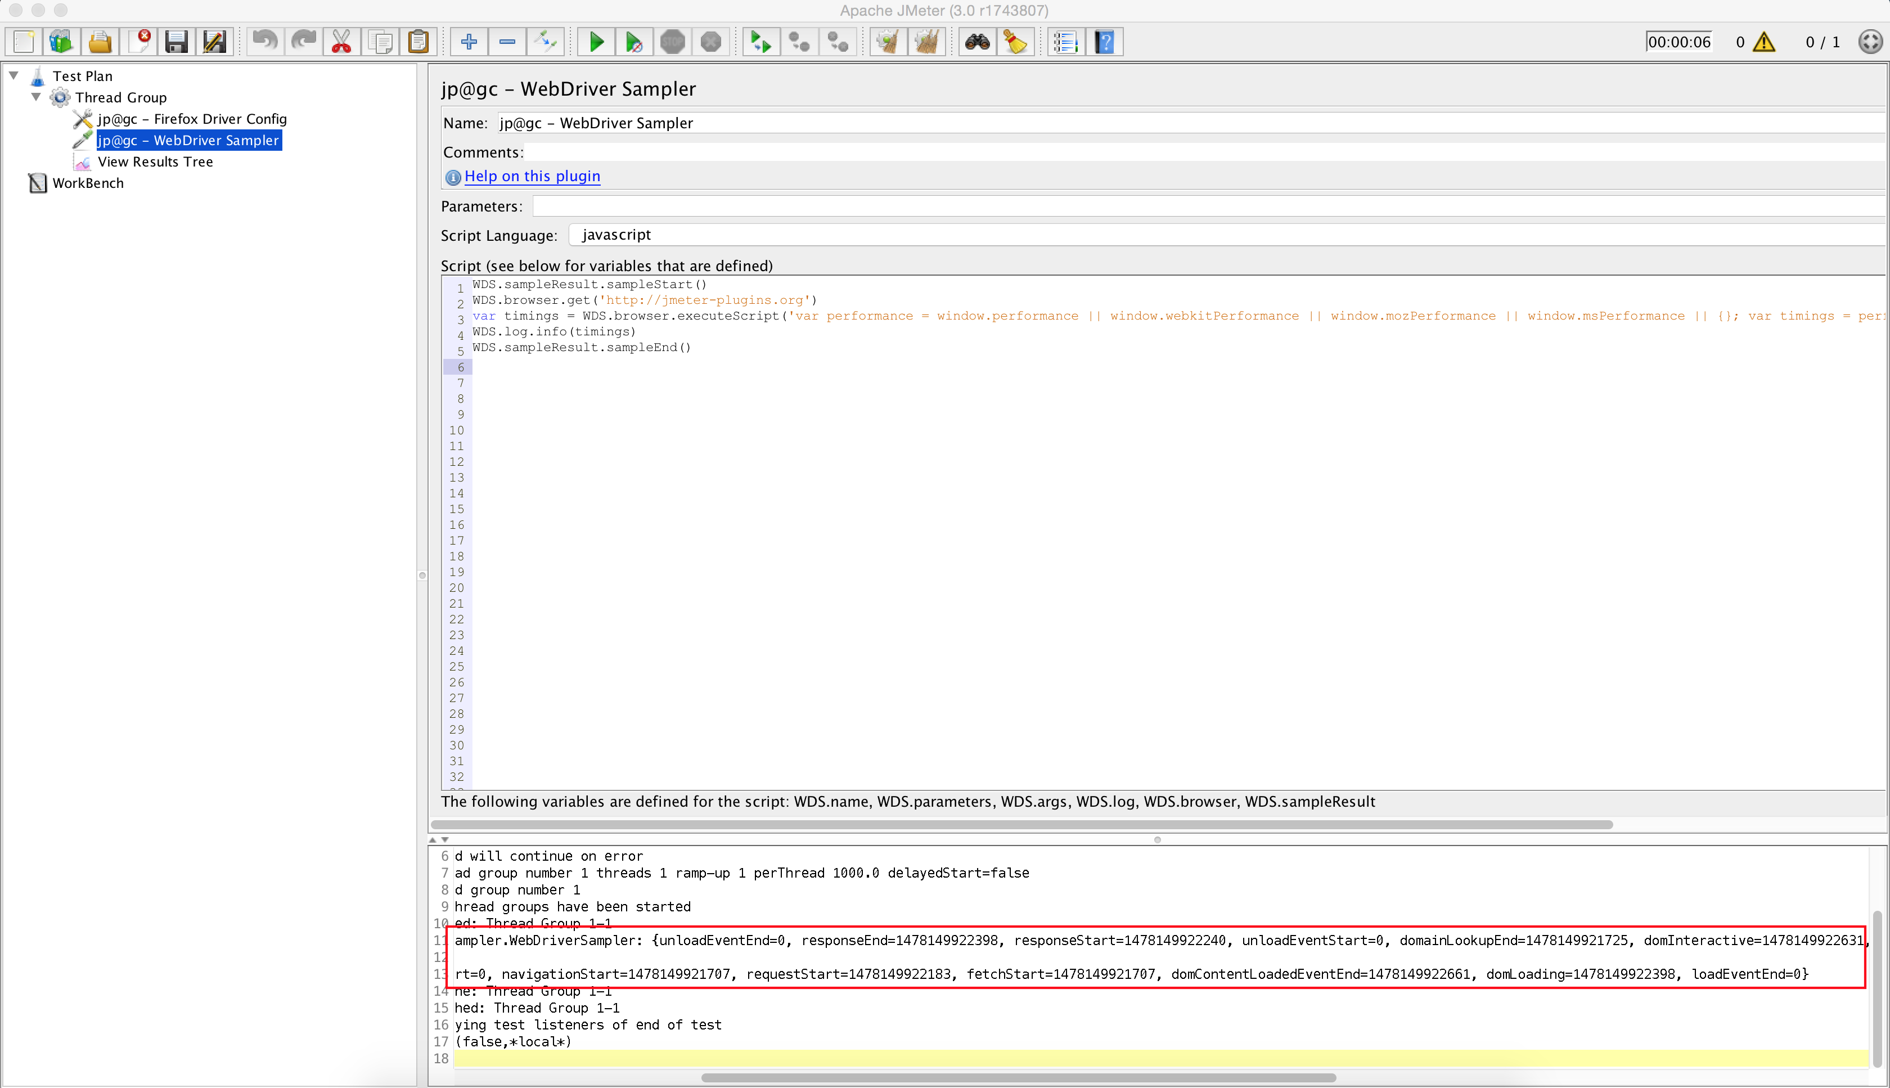Open the Function Helper dialog icon
1890x1088 pixels.
pyautogui.click(x=1066, y=42)
